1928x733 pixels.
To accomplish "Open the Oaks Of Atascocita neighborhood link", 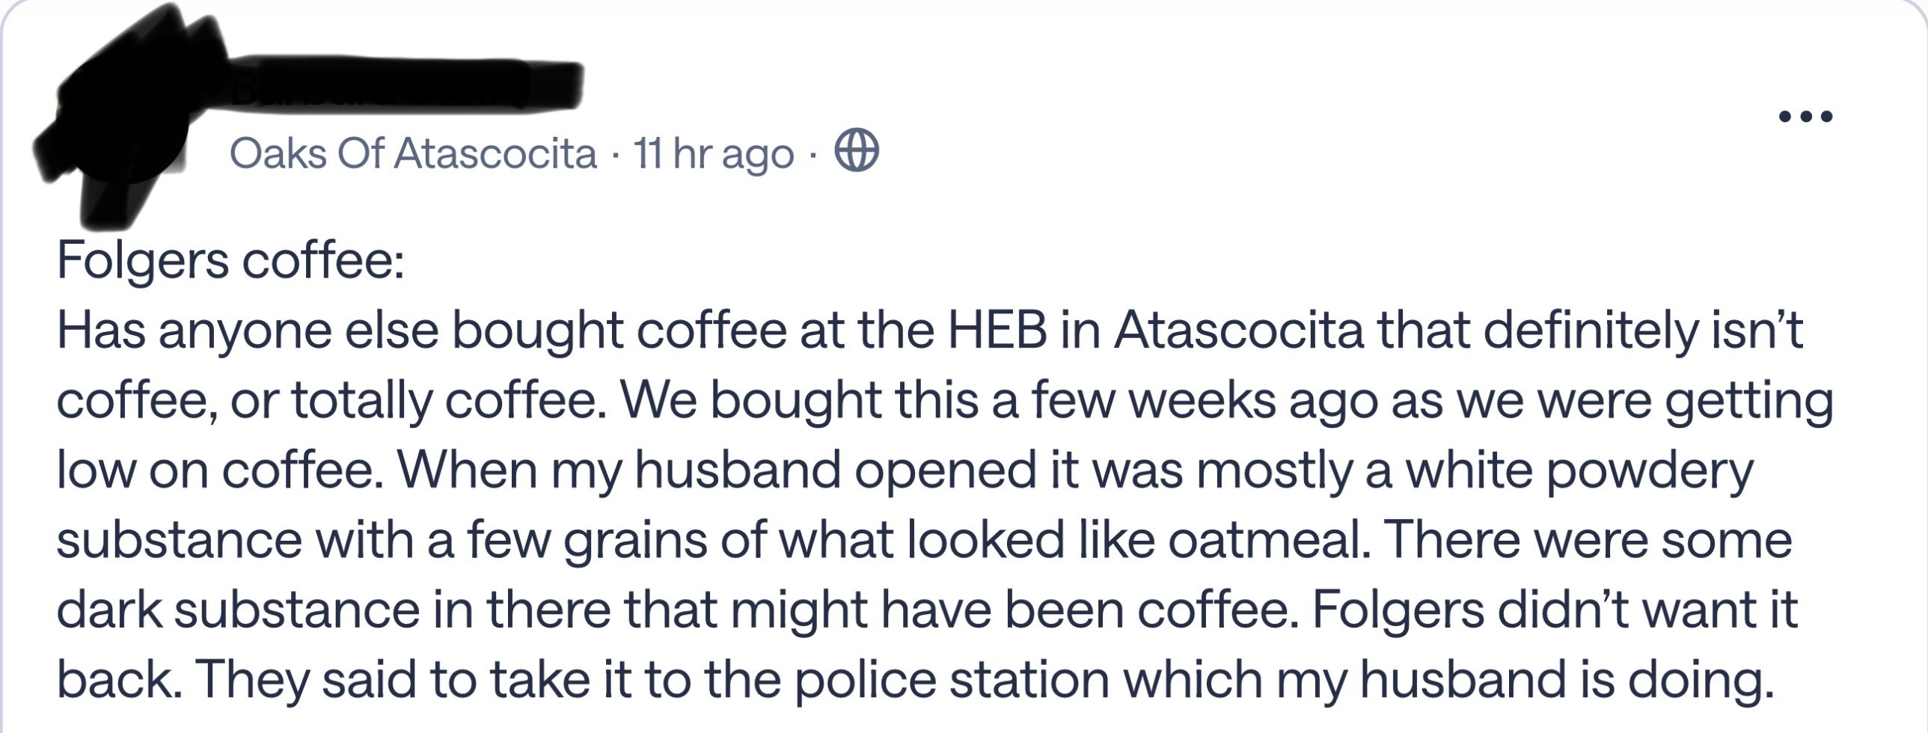I will pyautogui.click(x=413, y=153).
